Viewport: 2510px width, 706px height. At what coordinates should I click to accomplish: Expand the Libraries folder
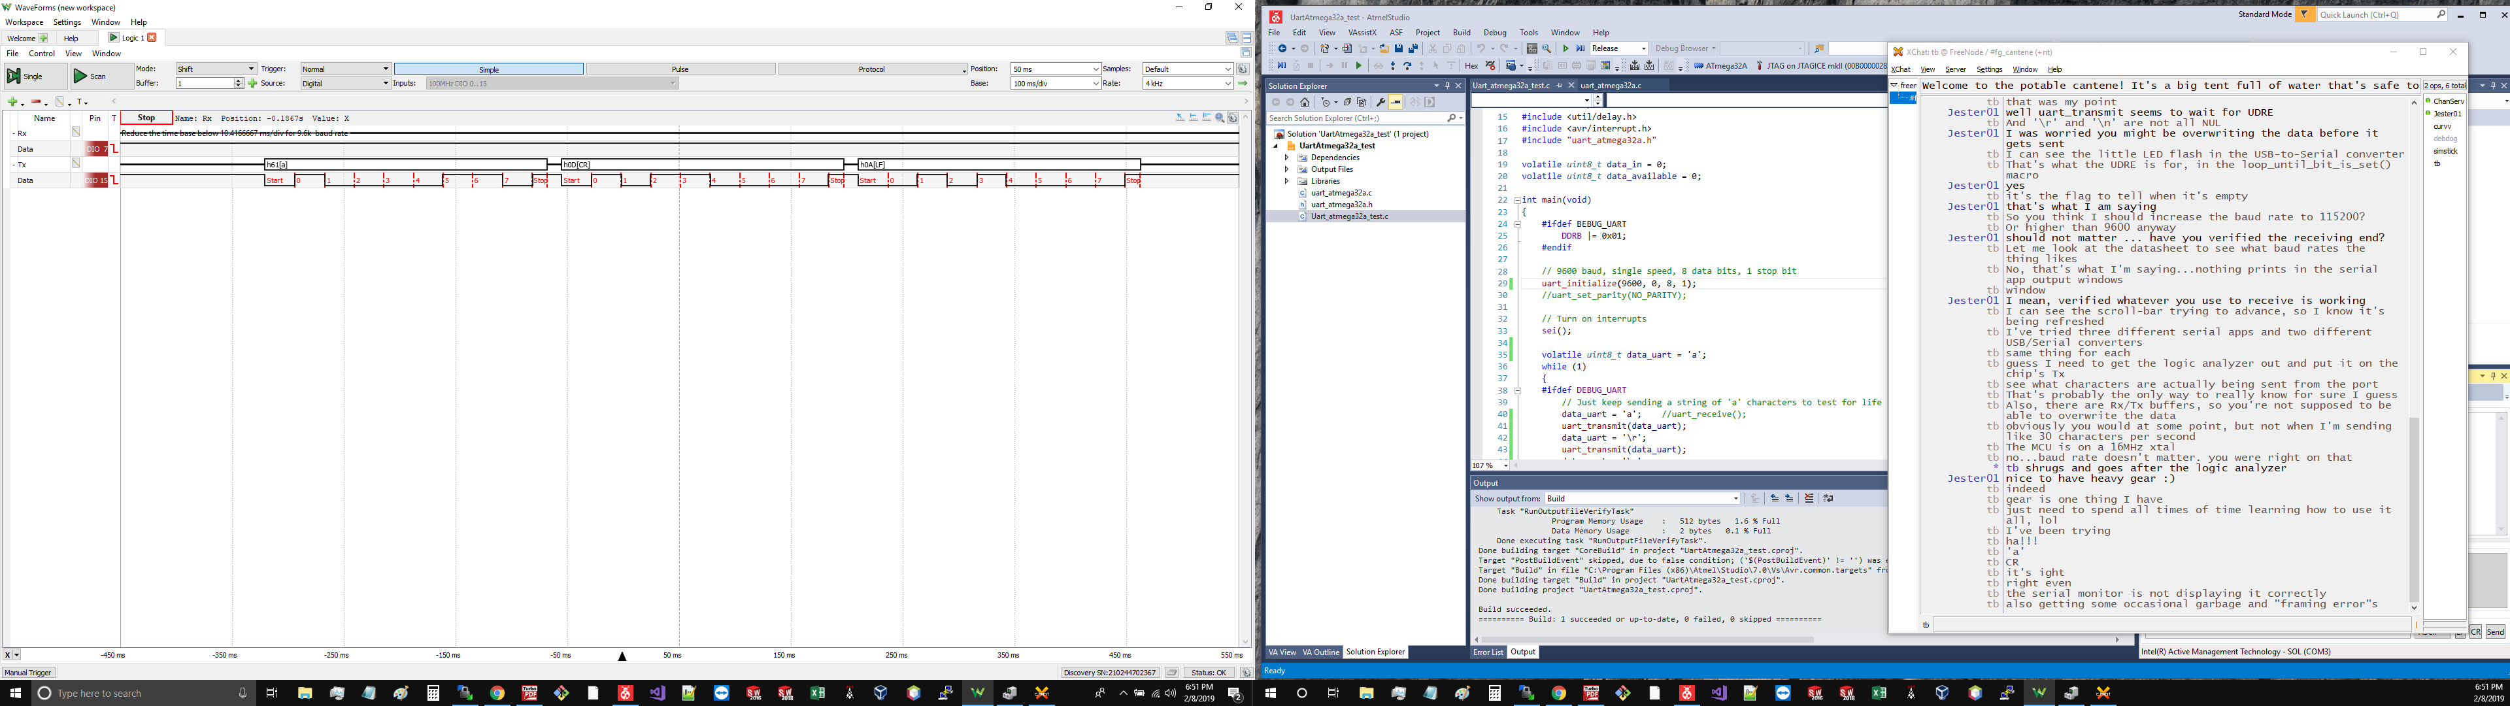pyautogui.click(x=1286, y=181)
